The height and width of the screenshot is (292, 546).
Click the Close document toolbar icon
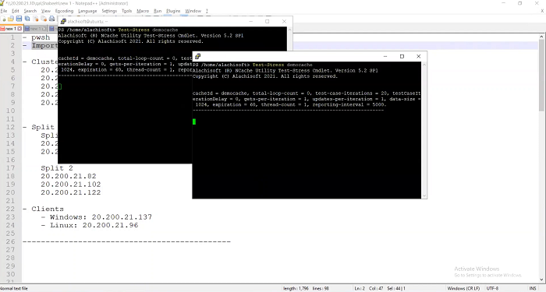(36, 19)
